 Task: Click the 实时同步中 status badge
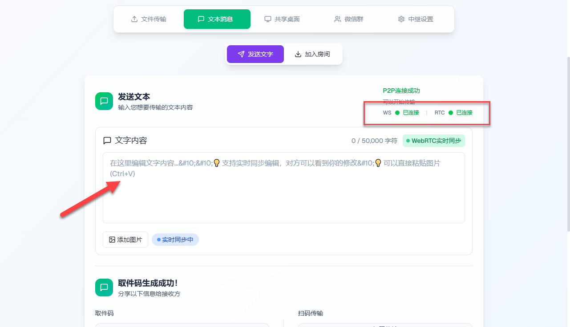(x=175, y=240)
